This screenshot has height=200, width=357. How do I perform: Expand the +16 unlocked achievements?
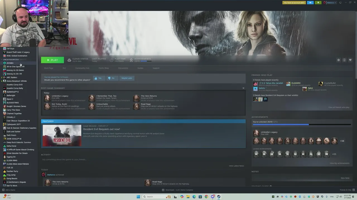(342, 141)
